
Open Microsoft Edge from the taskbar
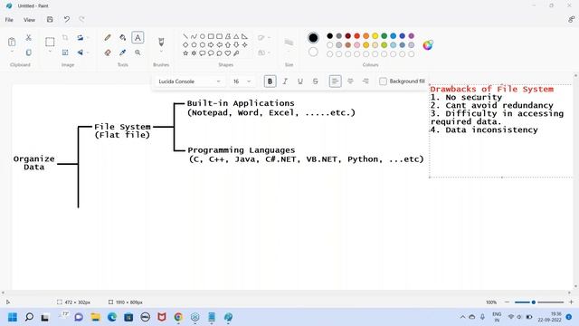(112, 317)
